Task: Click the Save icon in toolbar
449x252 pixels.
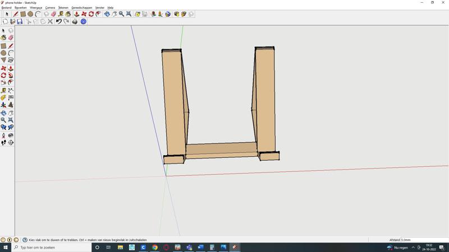Action: click(20, 22)
